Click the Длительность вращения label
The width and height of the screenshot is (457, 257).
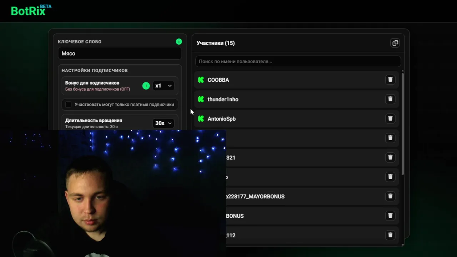coord(94,120)
